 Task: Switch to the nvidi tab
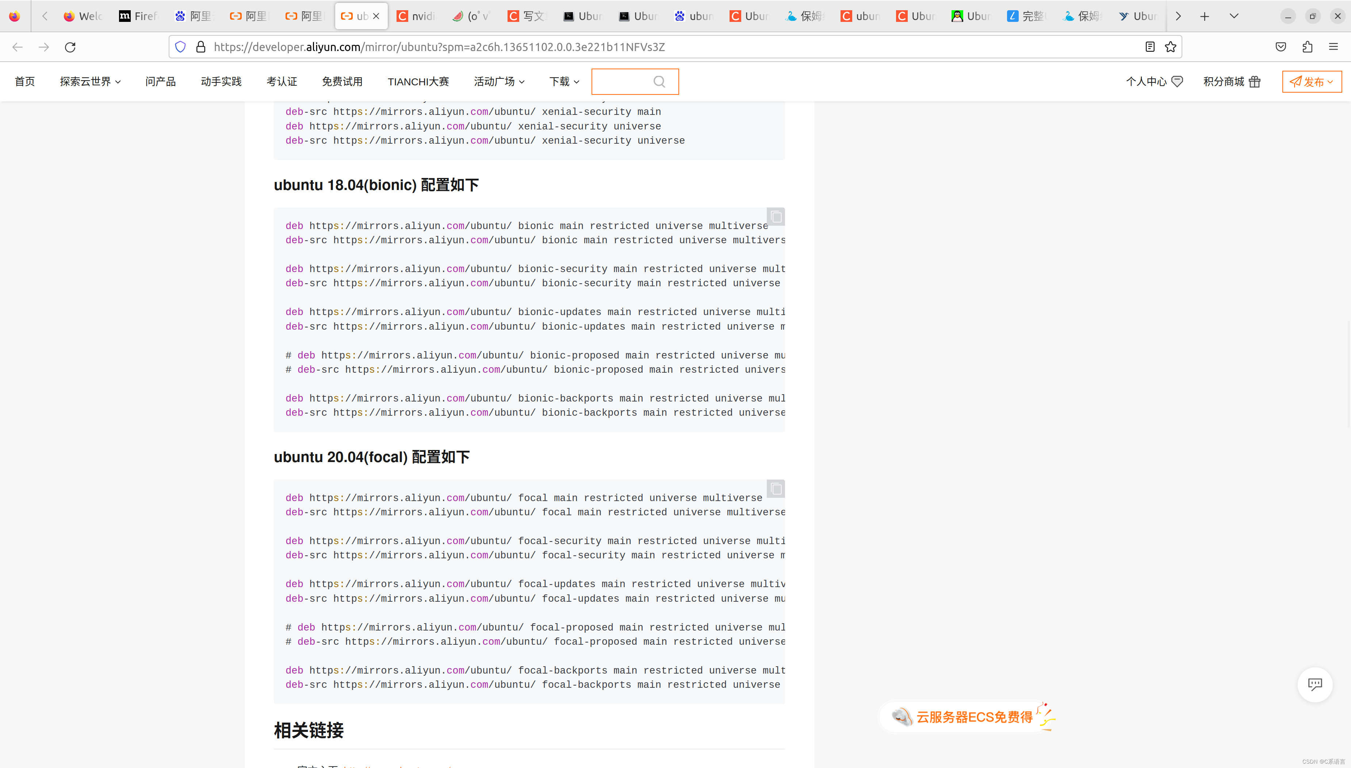tap(416, 16)
